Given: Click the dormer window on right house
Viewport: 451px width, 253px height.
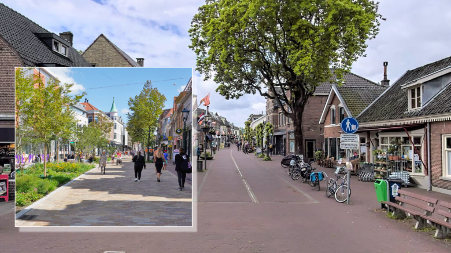Looking at the screenshot, I should 415,98.
